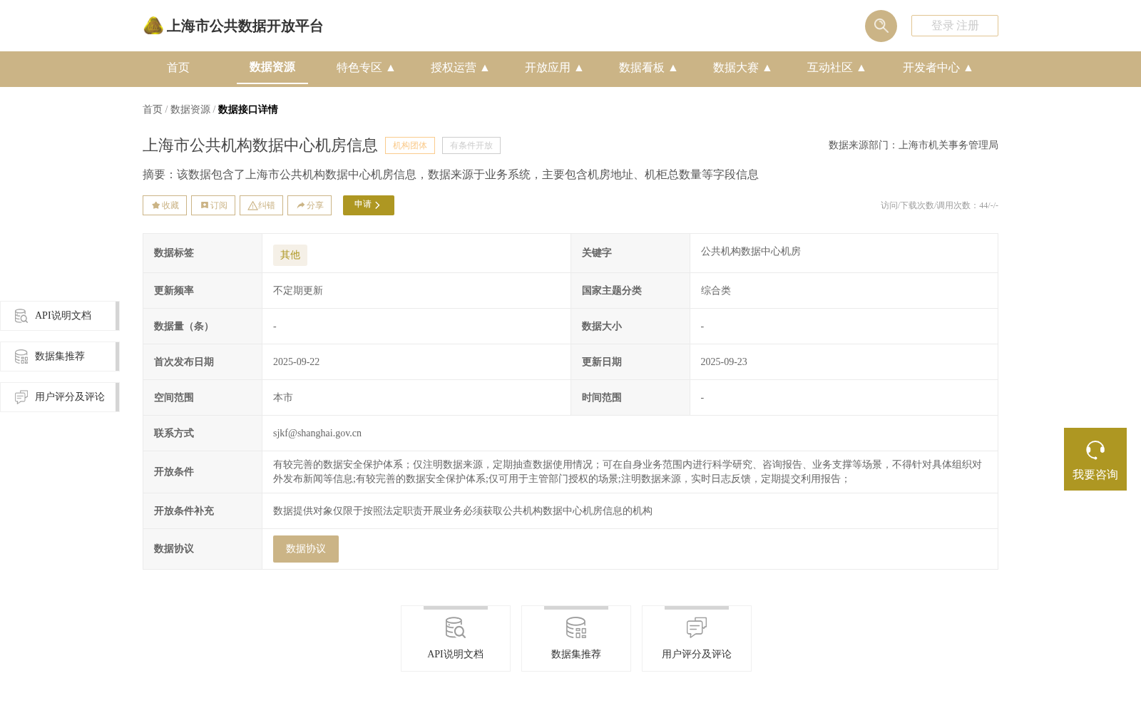The image size is (1141, 713).
Task: Open search with the magnifier icon
Action: click(881, 26)
